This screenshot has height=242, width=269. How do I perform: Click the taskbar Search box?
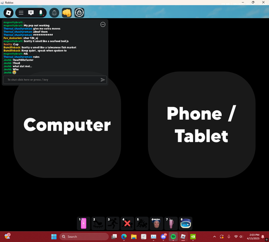pos(84,237)
